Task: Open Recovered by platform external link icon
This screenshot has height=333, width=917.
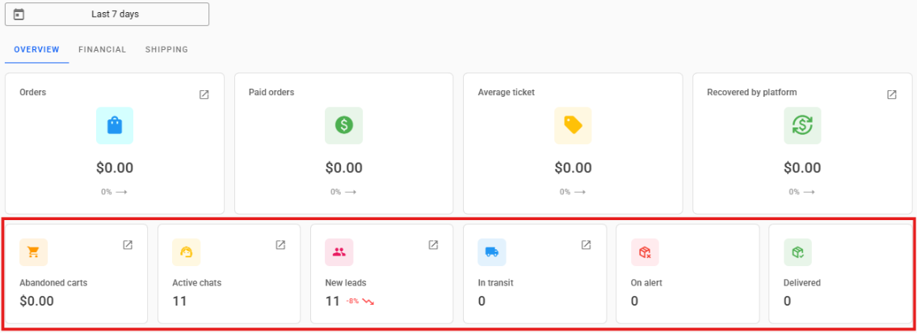Action: (x=892, y=94)
